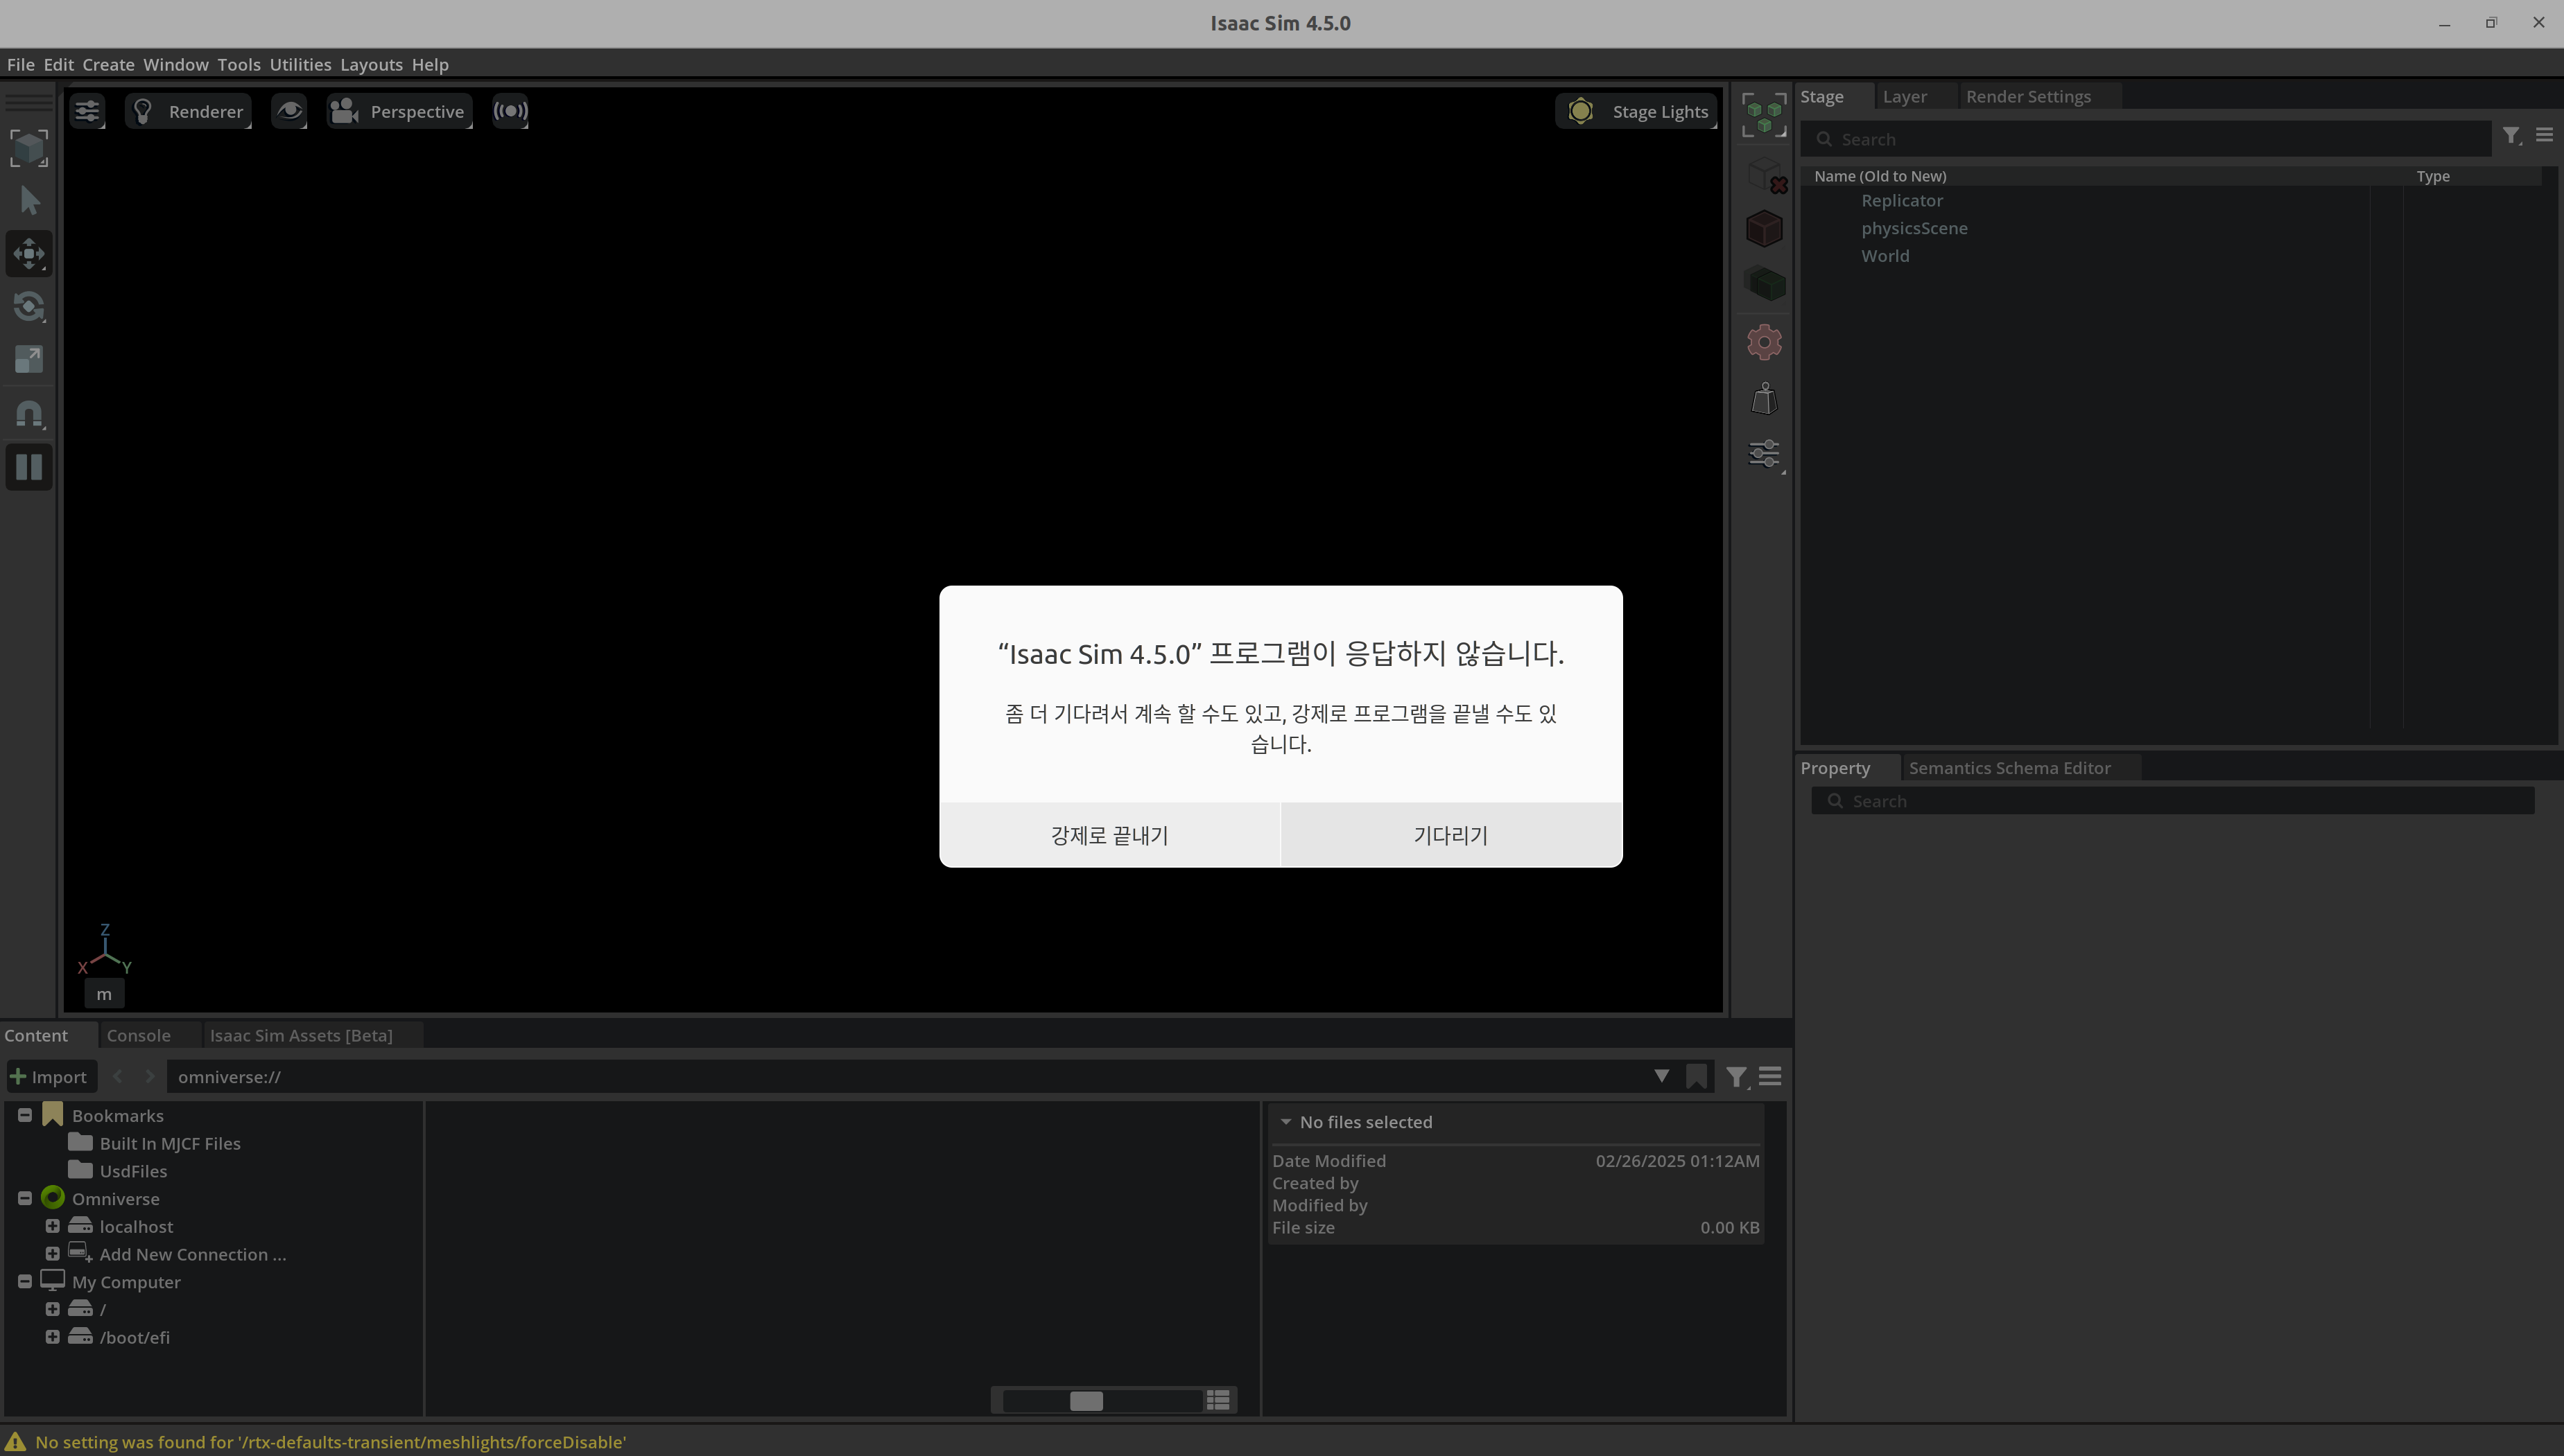Switch to the Stage tab
The height and width of the screenshot is (1456, 2564).
(1821, 97)
